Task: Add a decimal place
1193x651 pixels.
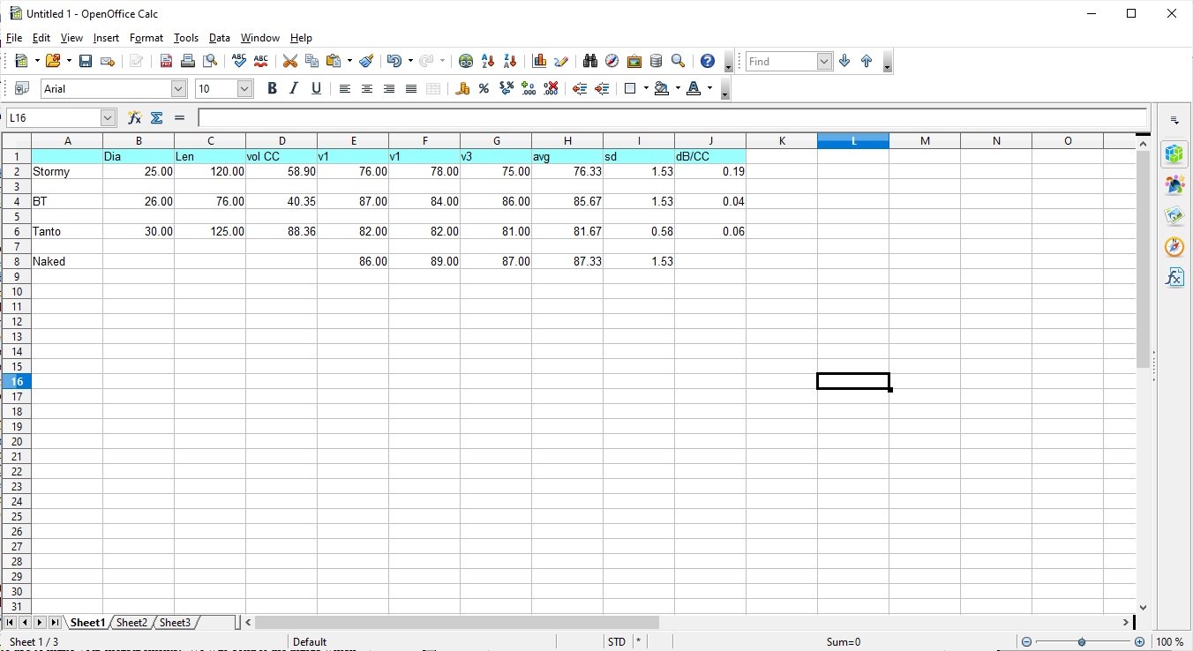Action: [x=529, y=88]
